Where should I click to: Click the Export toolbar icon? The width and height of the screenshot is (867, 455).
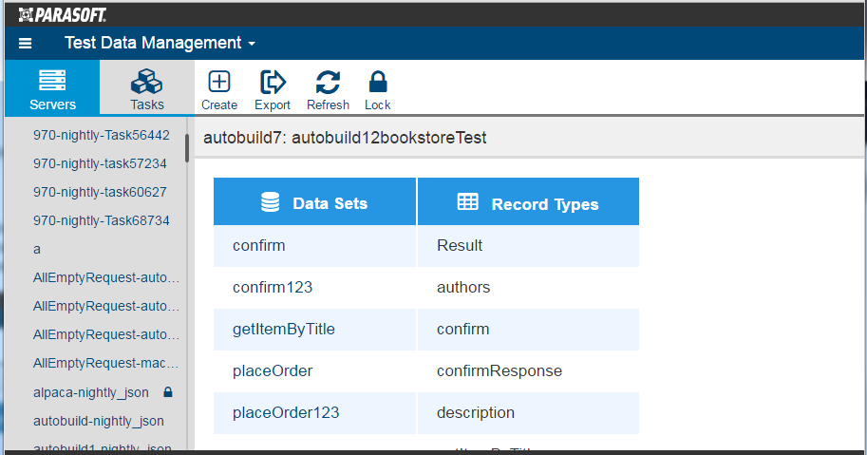tap(272, 90)
